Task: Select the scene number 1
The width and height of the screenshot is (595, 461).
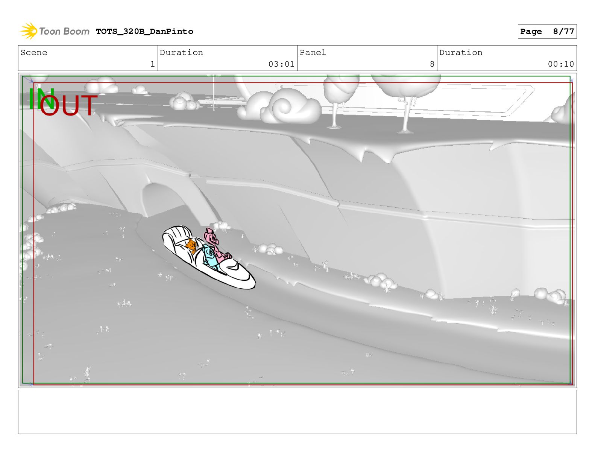Action: (x=152, y=64)
